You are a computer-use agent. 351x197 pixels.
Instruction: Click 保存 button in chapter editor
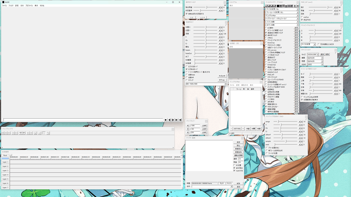click(x=238, y=142)
